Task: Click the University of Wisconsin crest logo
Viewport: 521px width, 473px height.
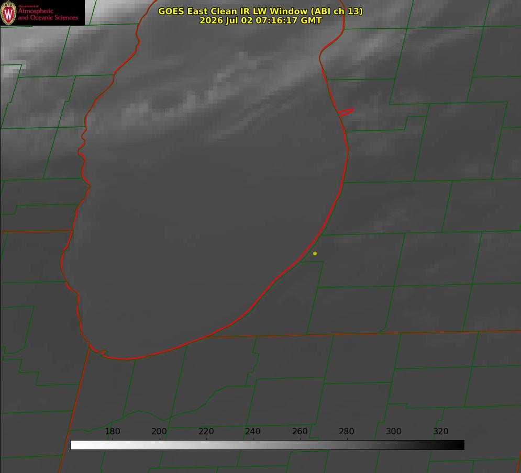Action: 8,13
